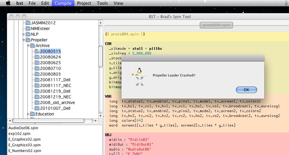
Task: Expand the NLP folder
Action: click(24, 34)
